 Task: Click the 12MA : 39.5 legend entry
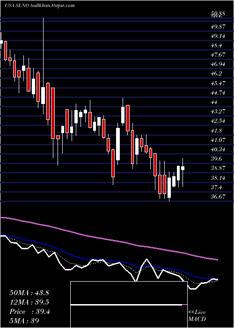tap(29, 302)
